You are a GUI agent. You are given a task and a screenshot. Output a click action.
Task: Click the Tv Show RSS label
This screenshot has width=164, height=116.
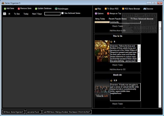(113, 9)
